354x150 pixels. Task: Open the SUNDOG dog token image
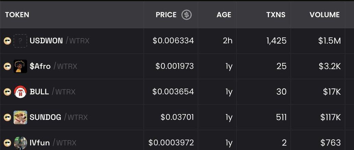[x=20, y=118]
